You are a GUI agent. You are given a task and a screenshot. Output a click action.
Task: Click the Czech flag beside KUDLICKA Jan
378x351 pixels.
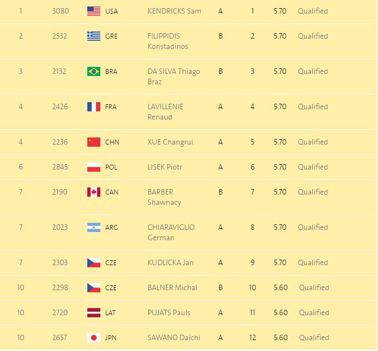click(x=94, y=262)
